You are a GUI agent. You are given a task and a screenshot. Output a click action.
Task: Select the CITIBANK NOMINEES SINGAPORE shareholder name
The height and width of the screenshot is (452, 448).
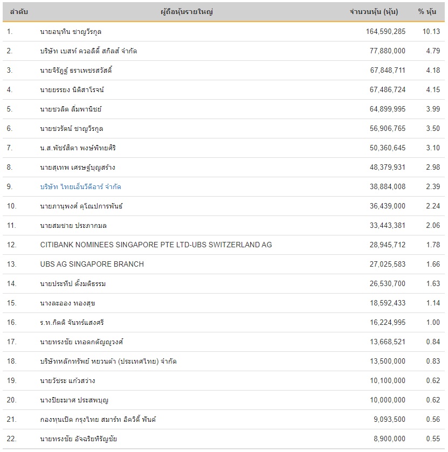[x=156, y=245]
